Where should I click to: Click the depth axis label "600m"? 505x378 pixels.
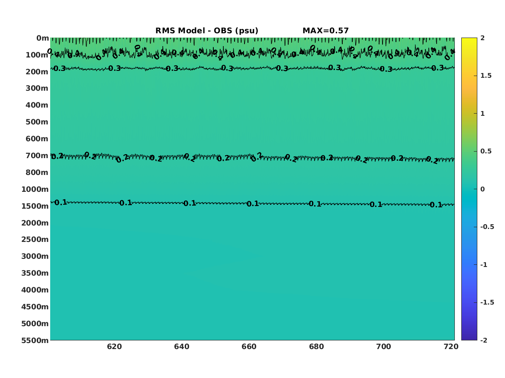37,139
